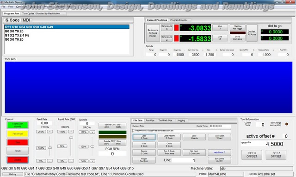This screenshot has width=296, height=177.
Task: Click Set Next G Code Line
Action: [194, 152]
